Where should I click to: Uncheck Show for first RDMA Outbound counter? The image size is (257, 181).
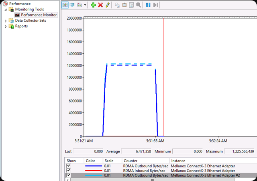point(69,166)
